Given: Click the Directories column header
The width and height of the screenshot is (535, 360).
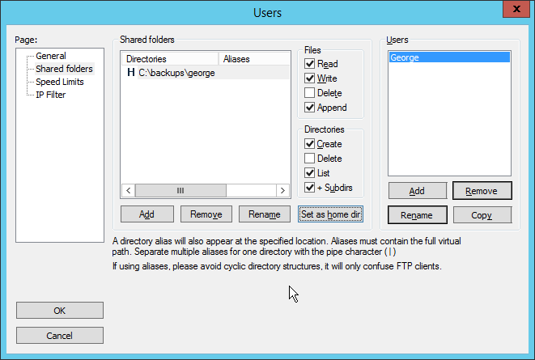Looking at the screenshot, I should (170, 59).
